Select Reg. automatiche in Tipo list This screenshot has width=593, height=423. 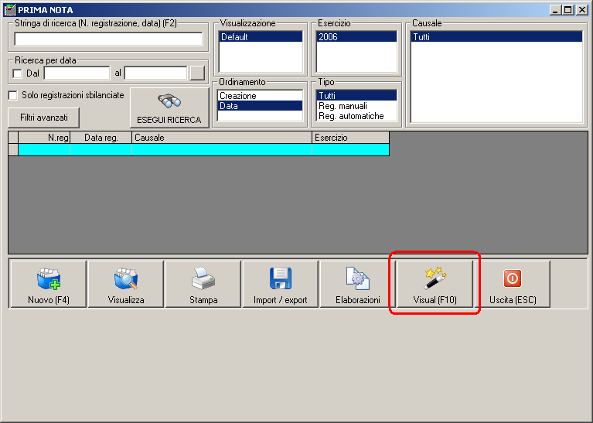356,116
